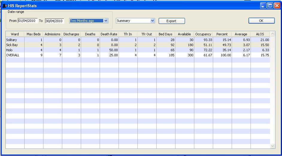Open the Summary report type dropdown
The width and height of the screenshot is (282, 156).
(152, 21)
